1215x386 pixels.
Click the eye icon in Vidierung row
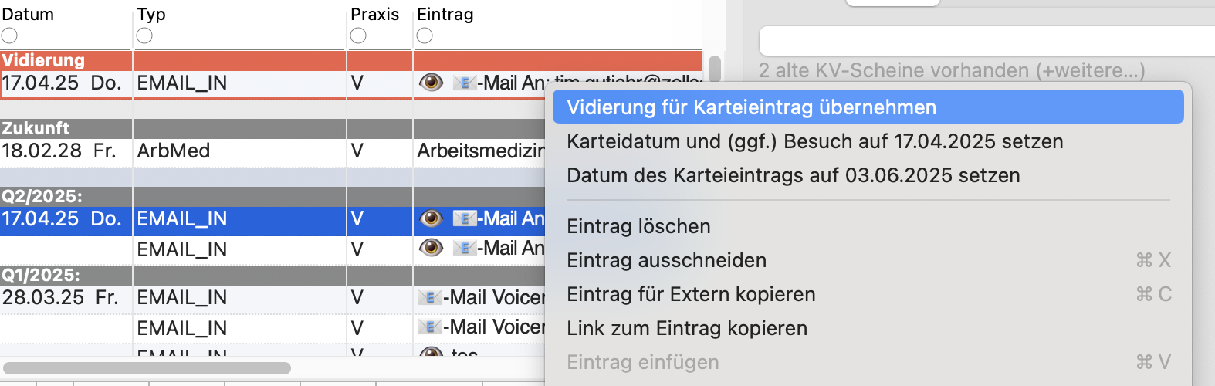431,83
